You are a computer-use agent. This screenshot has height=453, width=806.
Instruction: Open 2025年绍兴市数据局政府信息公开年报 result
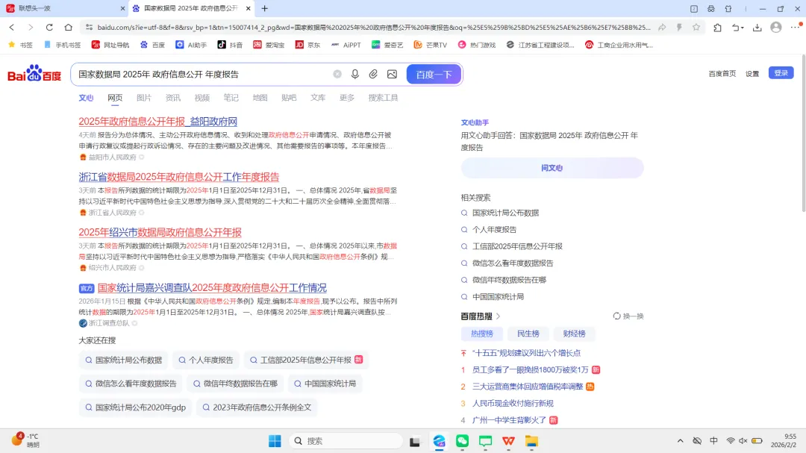[x=160, y=232]
